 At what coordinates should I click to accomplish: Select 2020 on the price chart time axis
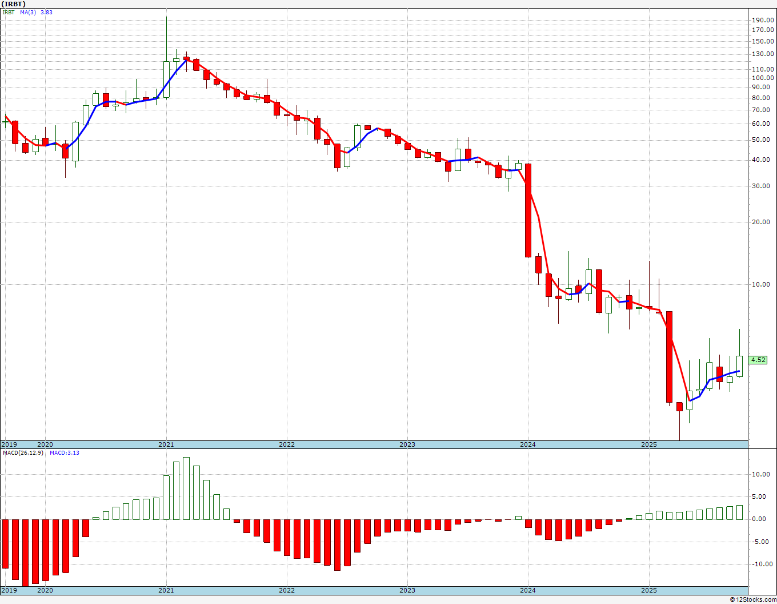[x=45, y=444]
